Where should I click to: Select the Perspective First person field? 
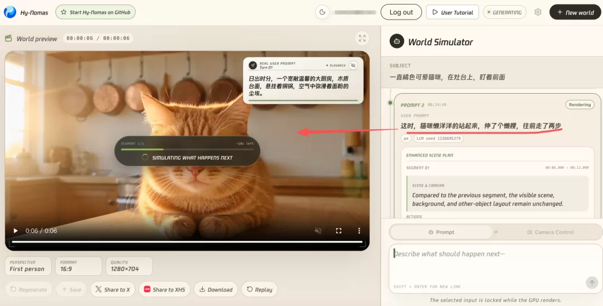click(28, 266)
